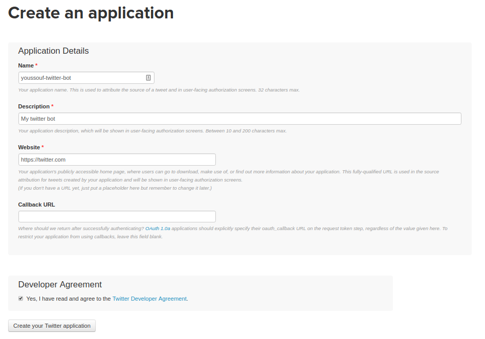Click the Callback URL label
This screenshot has height=339, width=485.
(x=36, y=205)
